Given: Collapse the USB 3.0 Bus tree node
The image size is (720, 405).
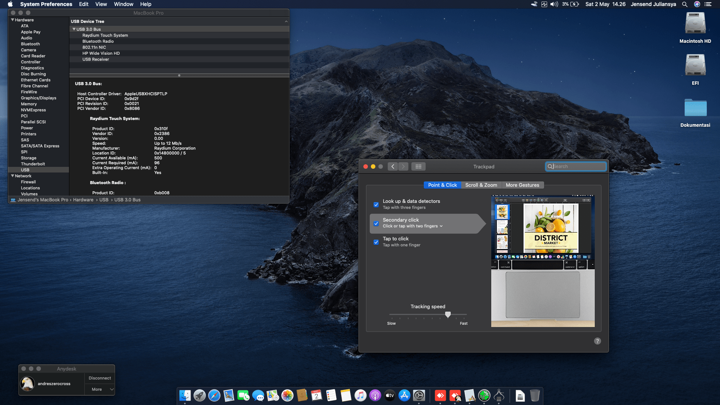Looking at the screenshot, I should click(74, 29).
